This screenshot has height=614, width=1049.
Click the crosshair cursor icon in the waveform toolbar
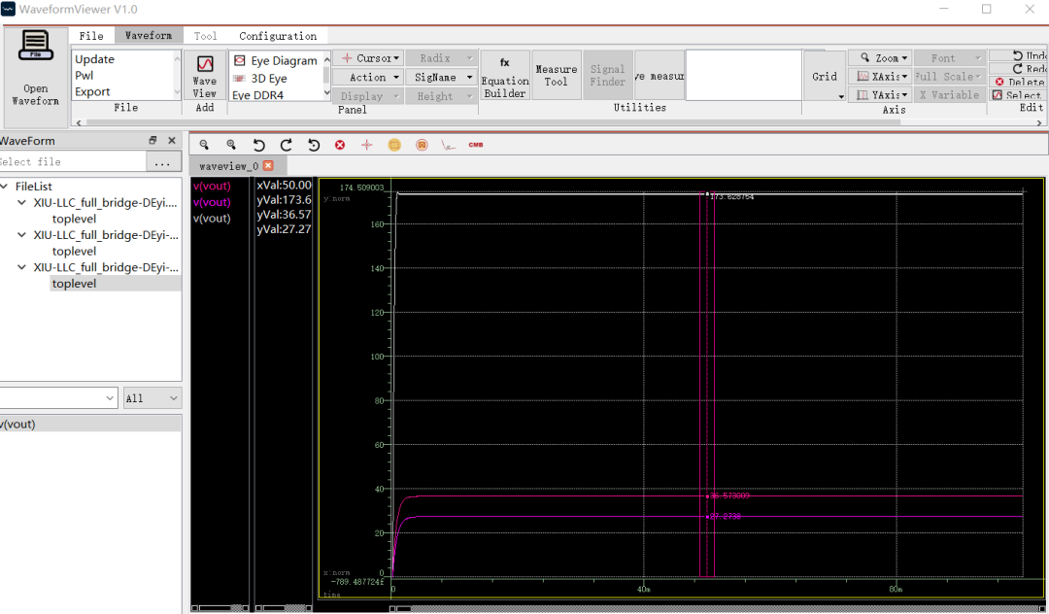point(366,144)
